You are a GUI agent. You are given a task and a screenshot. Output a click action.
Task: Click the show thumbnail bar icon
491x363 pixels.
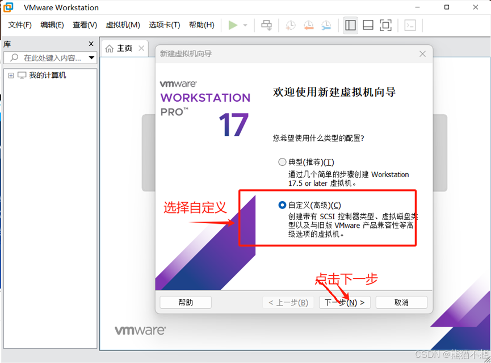click(367, 25)
